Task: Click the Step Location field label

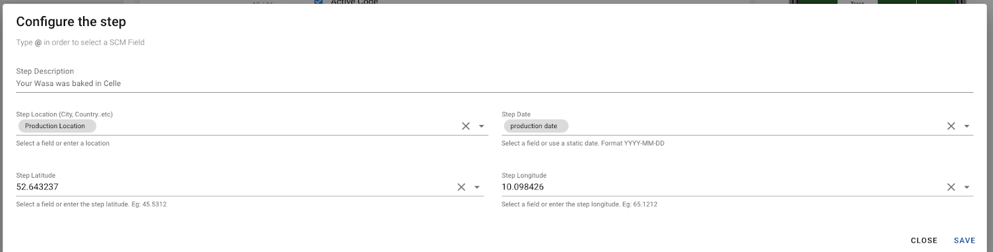Action: [65, 115]
